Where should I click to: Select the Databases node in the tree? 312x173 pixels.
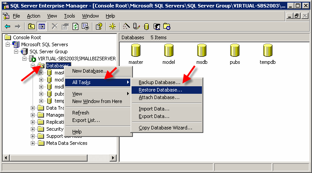pyautogui.click(x=58, y=66)
